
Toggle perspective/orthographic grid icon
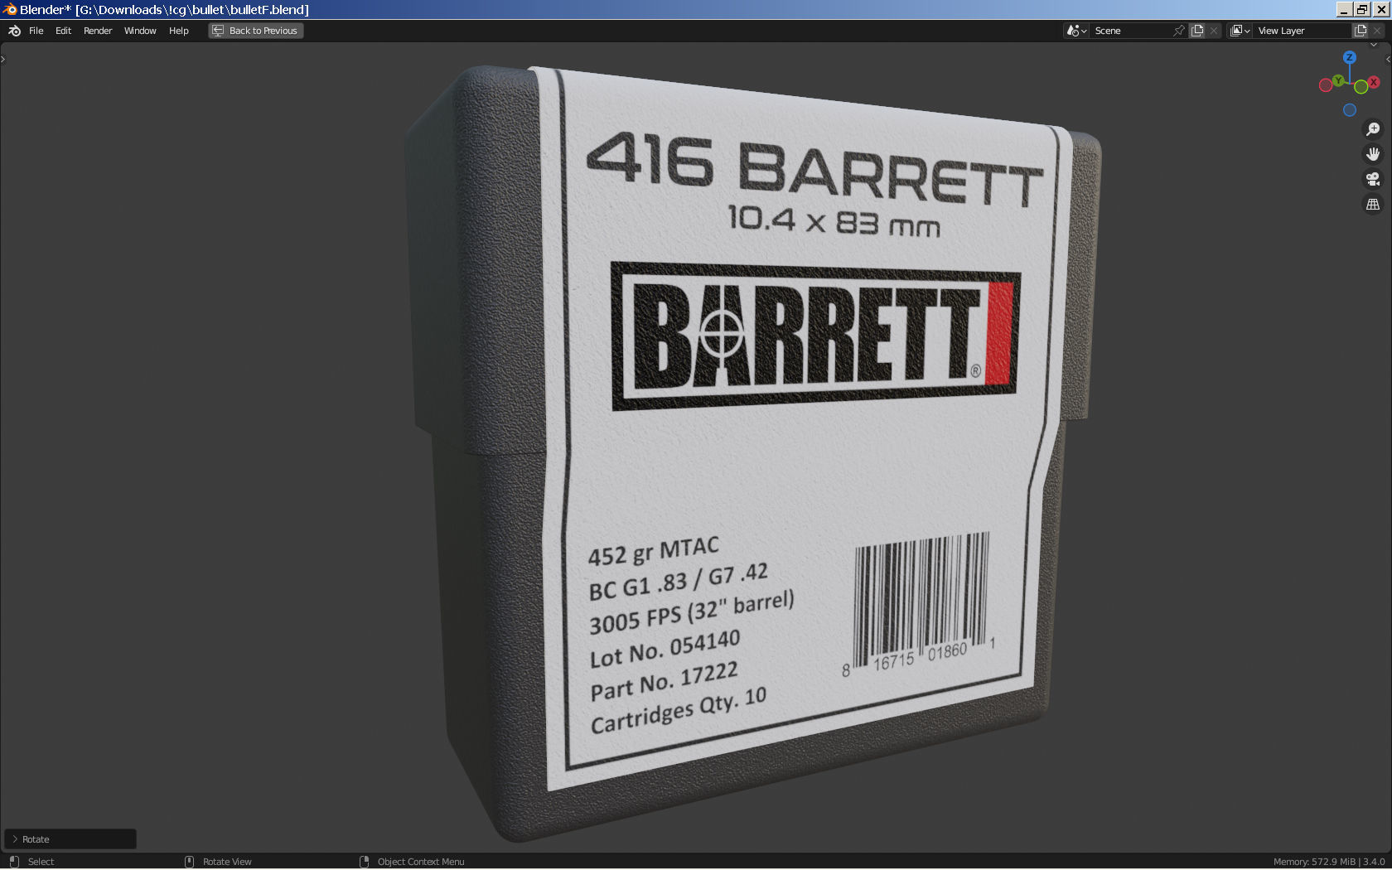click(x=1373, y=204)
